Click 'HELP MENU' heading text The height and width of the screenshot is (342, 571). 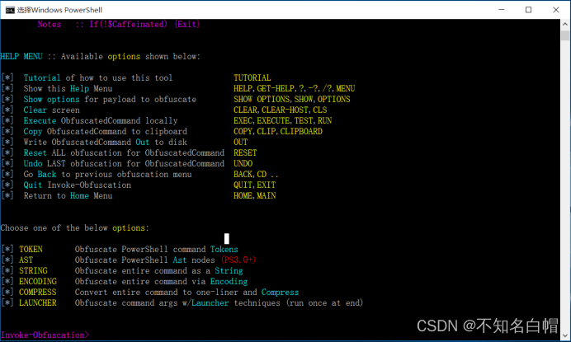click(21, 56)
